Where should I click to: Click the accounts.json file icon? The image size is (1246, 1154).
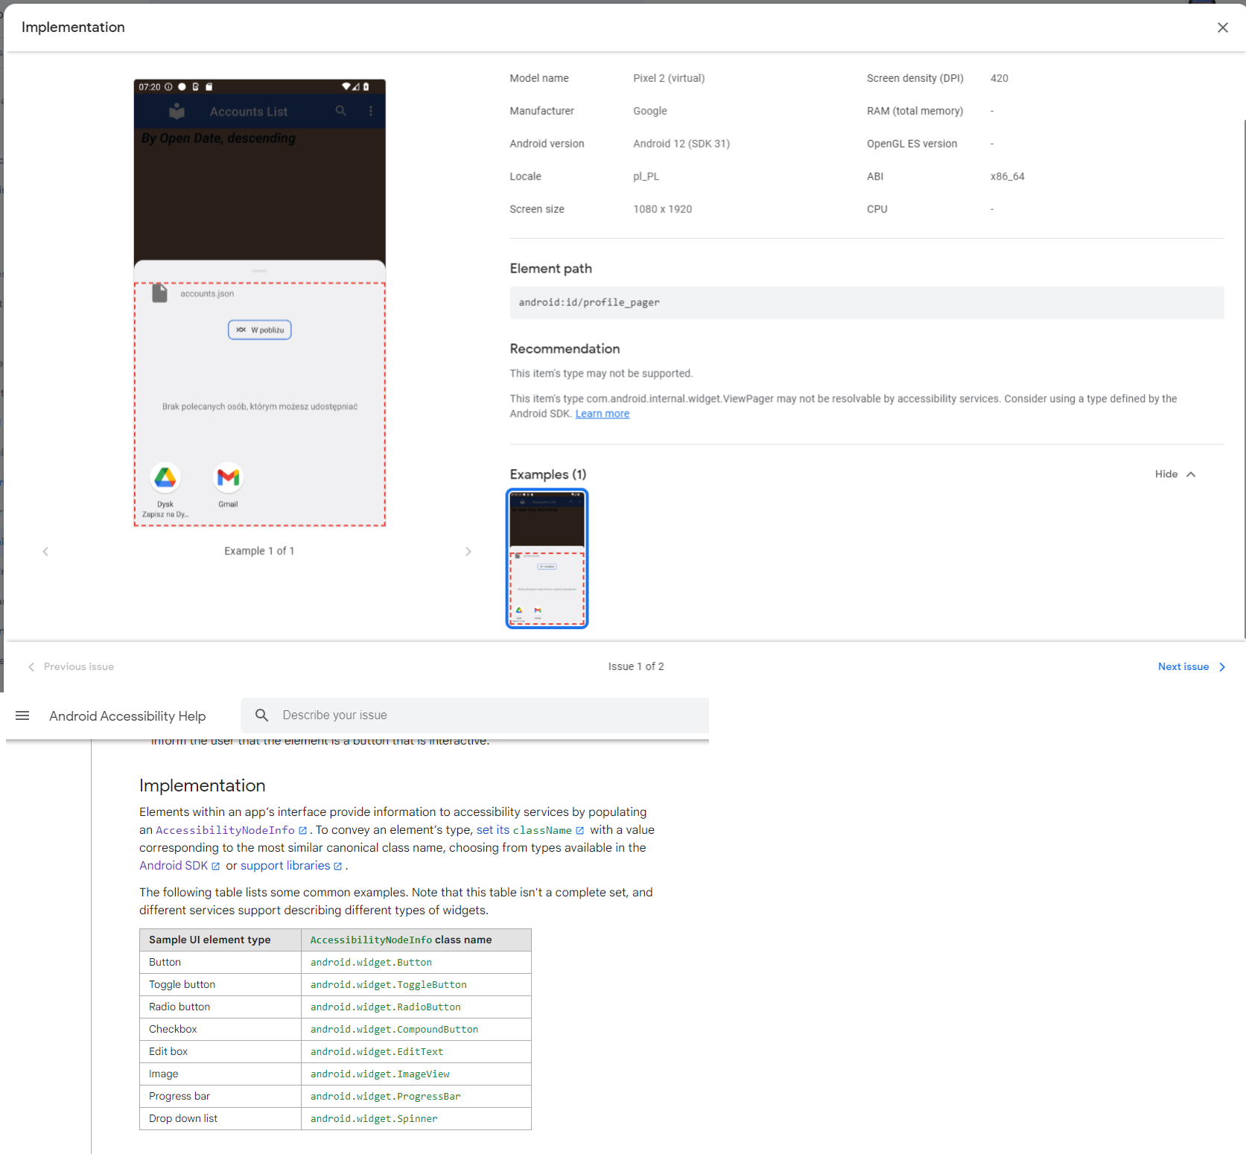point(159,293)
